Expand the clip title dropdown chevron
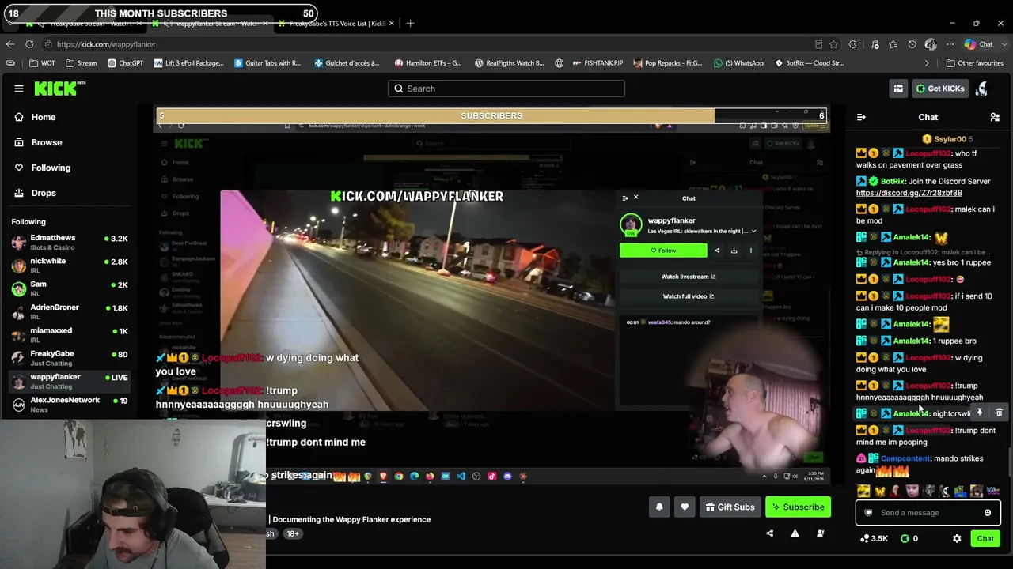The height and width of the screenshot is (569, 1013). pyautogui.click(x=753, y=232)
